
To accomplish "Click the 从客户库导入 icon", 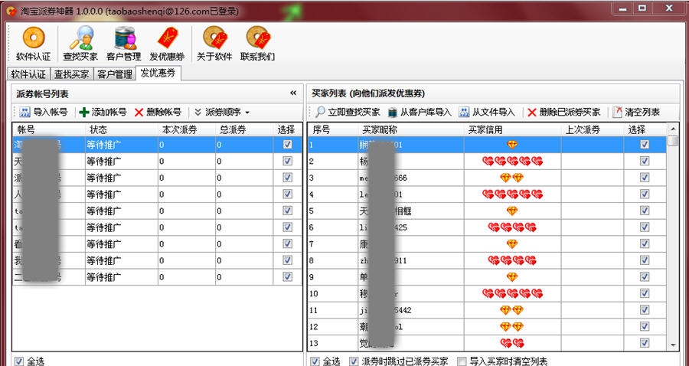I will [393, 112].
